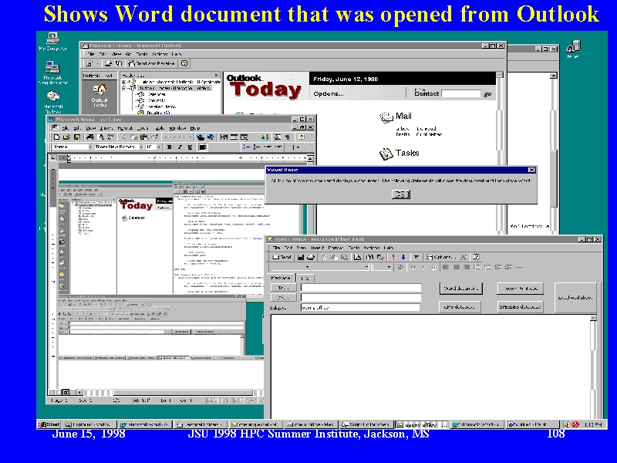617x463 pixels.
Task: Open the Help menu in Word
Action: pyautogui.click(x=195, y=128)
